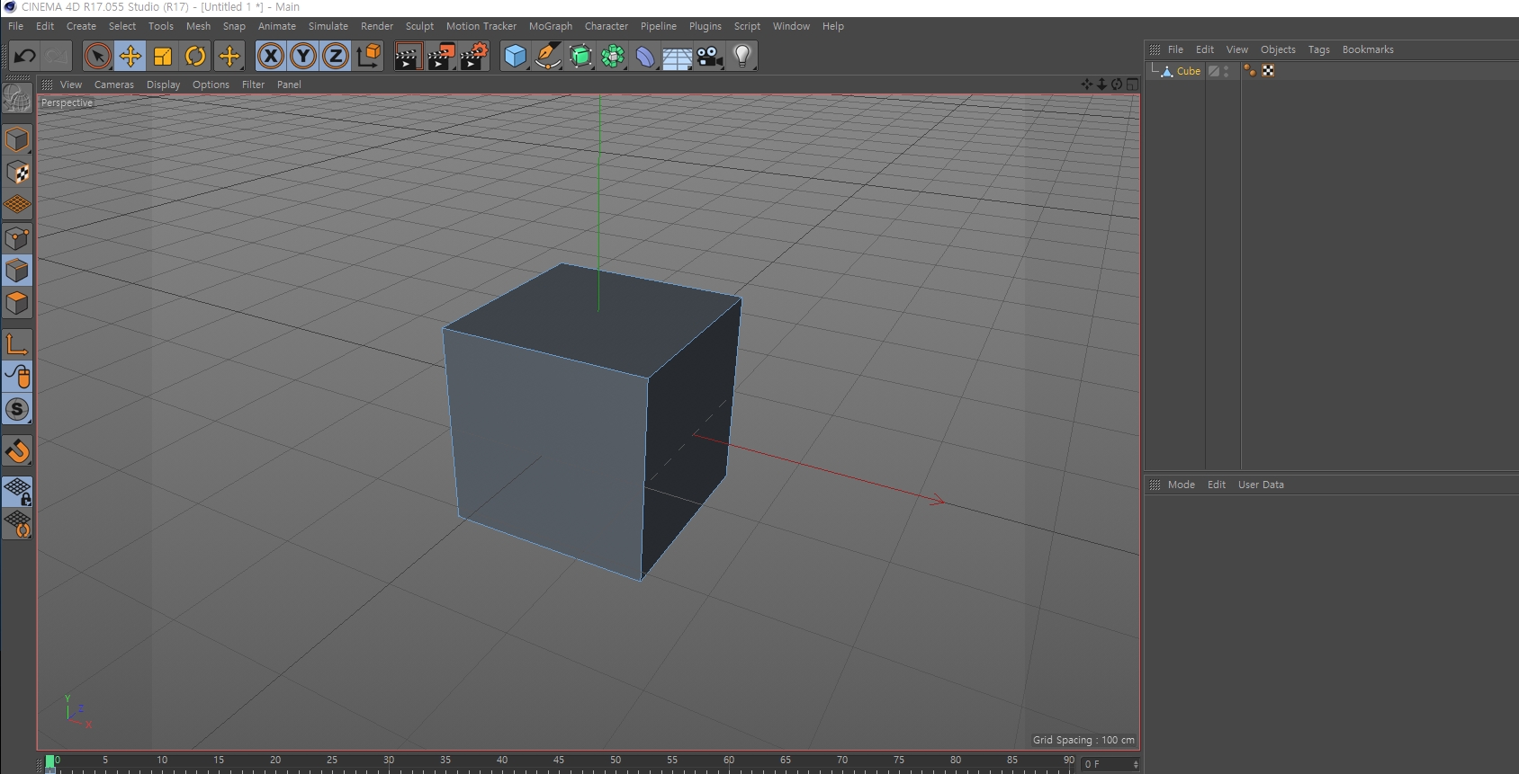Open the Simulate menu
Viewport: 1519px width, 774px height.
(328, 26)
